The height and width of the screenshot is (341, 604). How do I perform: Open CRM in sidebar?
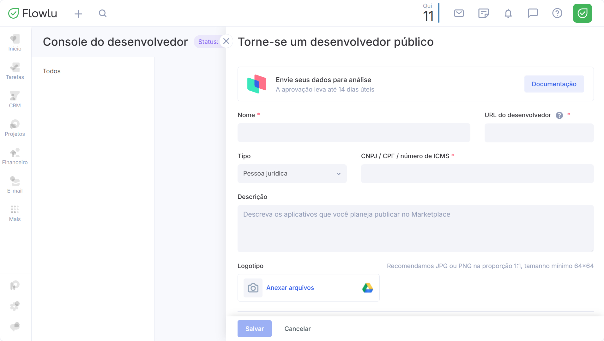15,99
